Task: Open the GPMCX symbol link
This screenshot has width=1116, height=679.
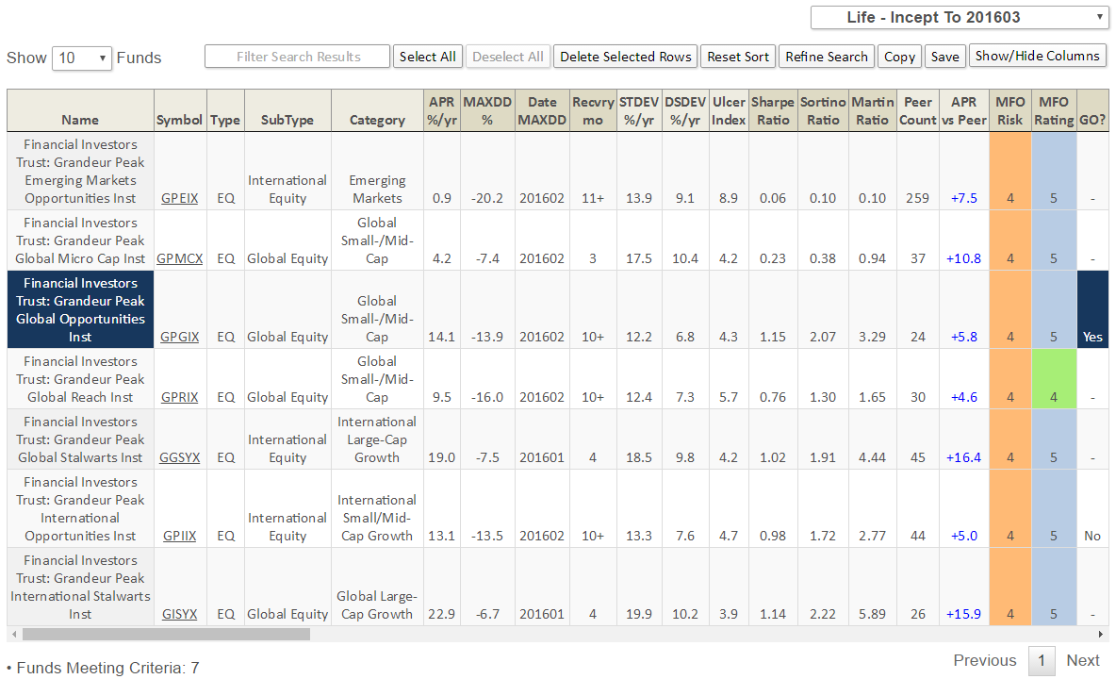Action: click(x=179, y=258)
